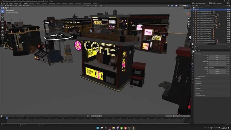The image size is (231, 130).
Task: Open the Modifiers wrench properties tab
Action: 192,66
